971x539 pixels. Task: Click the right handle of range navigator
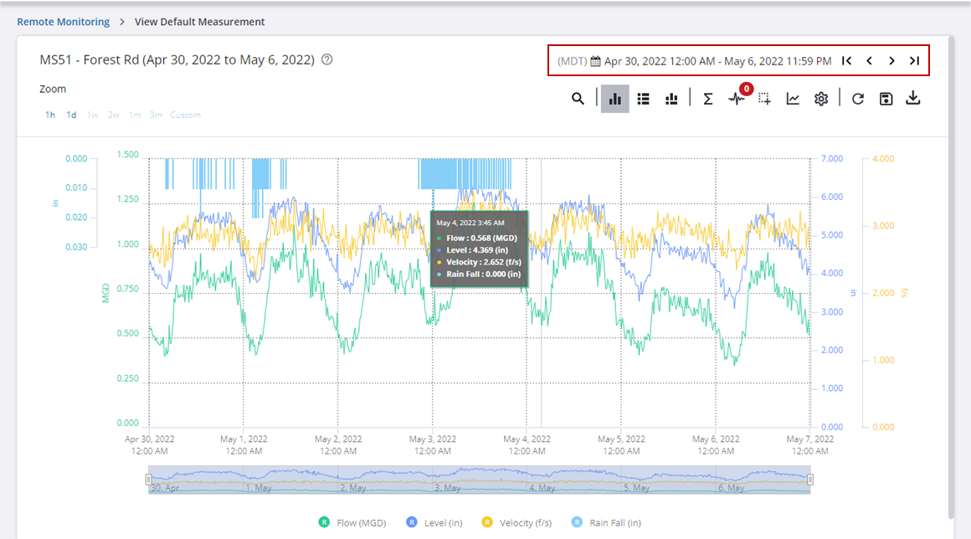[810, 480]
